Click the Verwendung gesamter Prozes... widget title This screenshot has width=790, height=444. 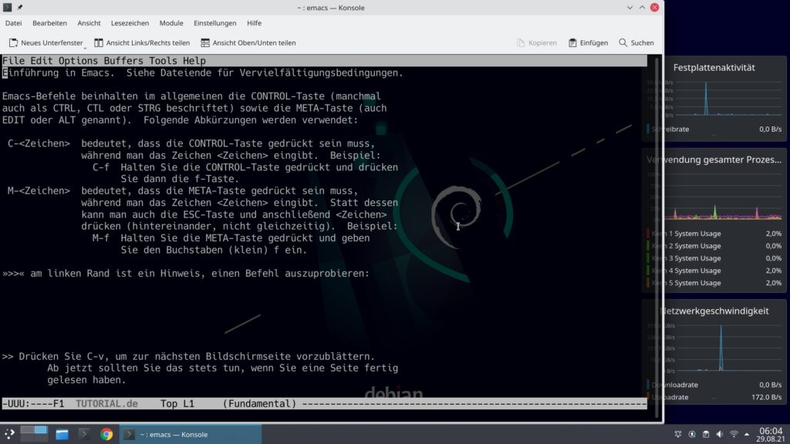tap(714, 160)
